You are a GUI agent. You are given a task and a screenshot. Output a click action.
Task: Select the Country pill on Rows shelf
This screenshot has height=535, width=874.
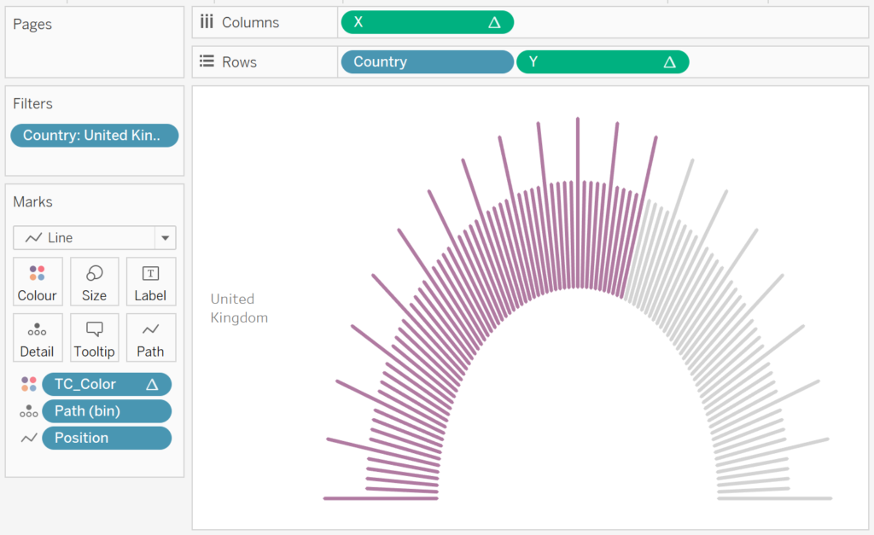(x=427, y=61)
